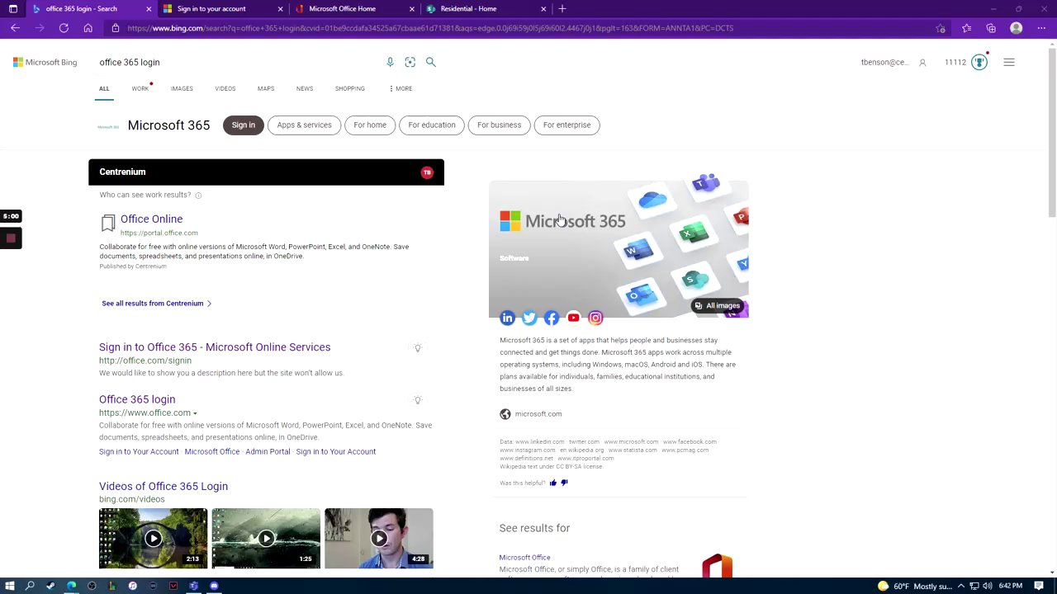Open the Admin Portal sublink
The width and height of the screenshot is (1057, 594).
pos(268,452)
